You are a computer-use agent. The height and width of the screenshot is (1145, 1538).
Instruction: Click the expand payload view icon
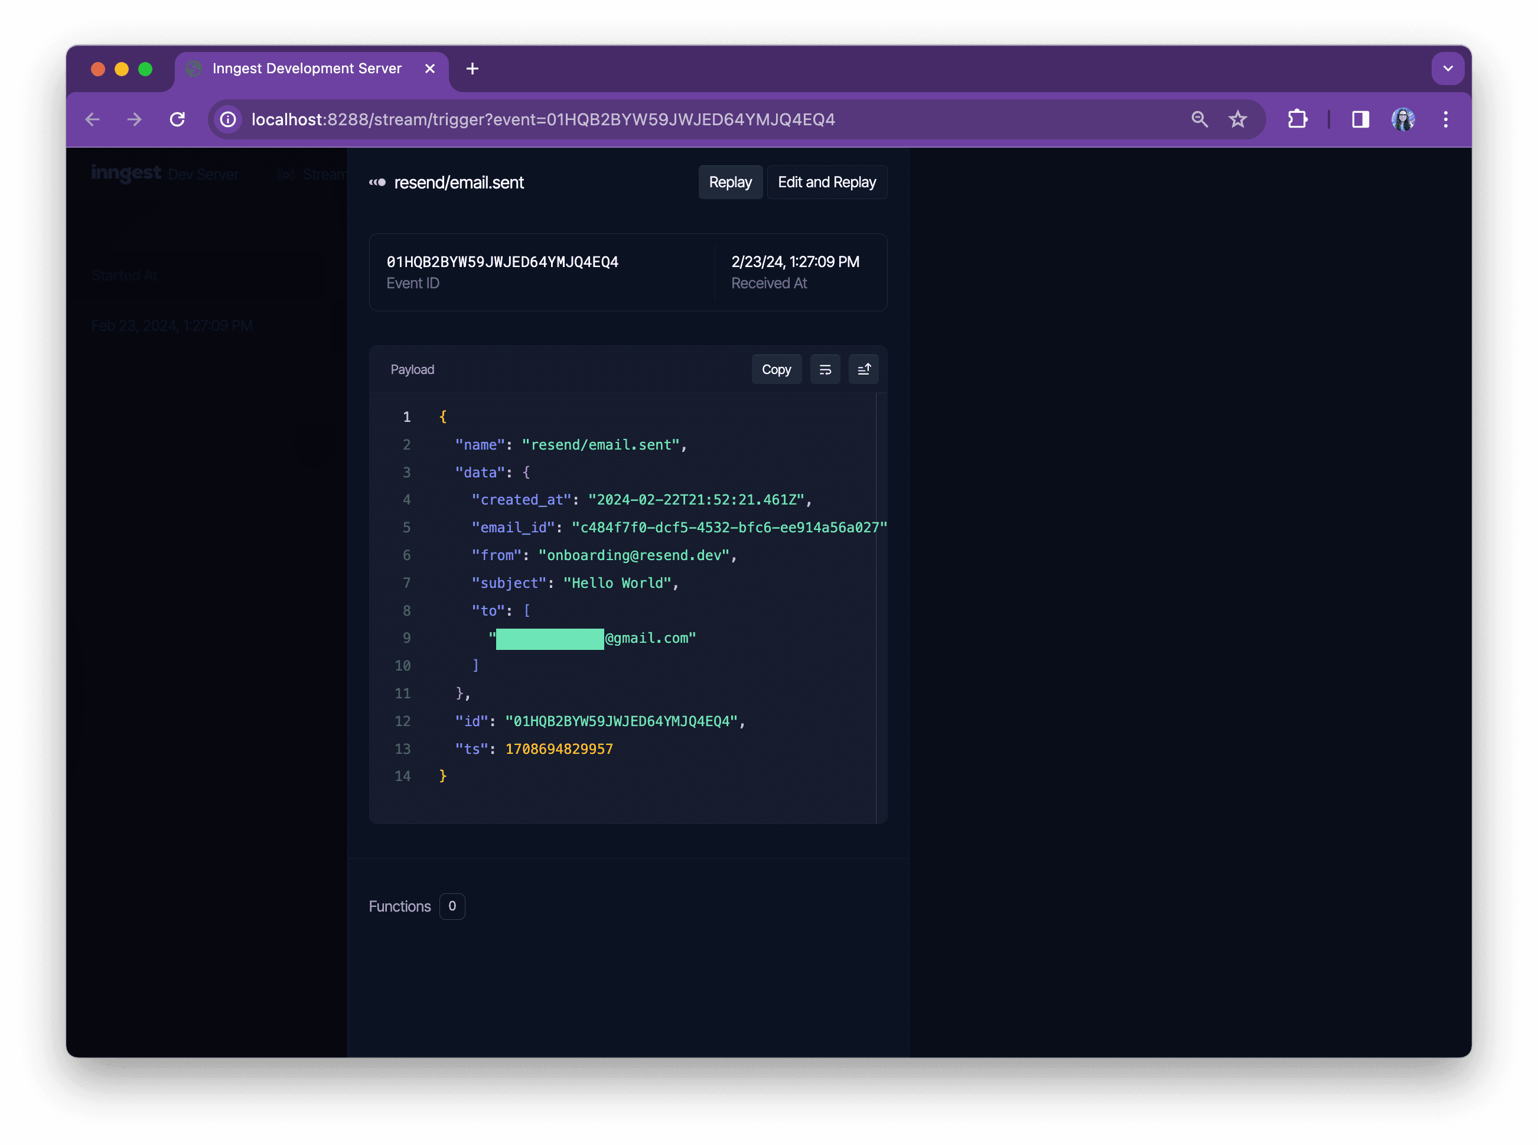[864, 369]
